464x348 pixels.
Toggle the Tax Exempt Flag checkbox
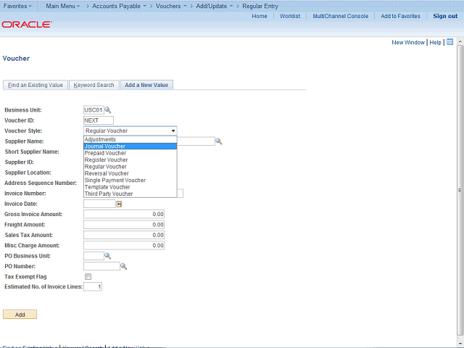pos(88,277)
